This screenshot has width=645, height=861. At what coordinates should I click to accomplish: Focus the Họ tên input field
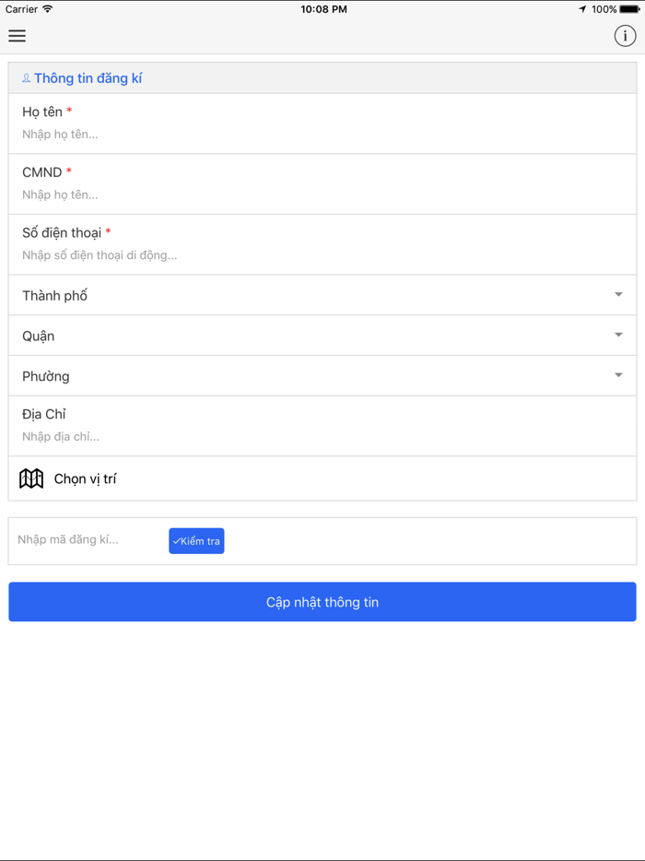(322, 135)
